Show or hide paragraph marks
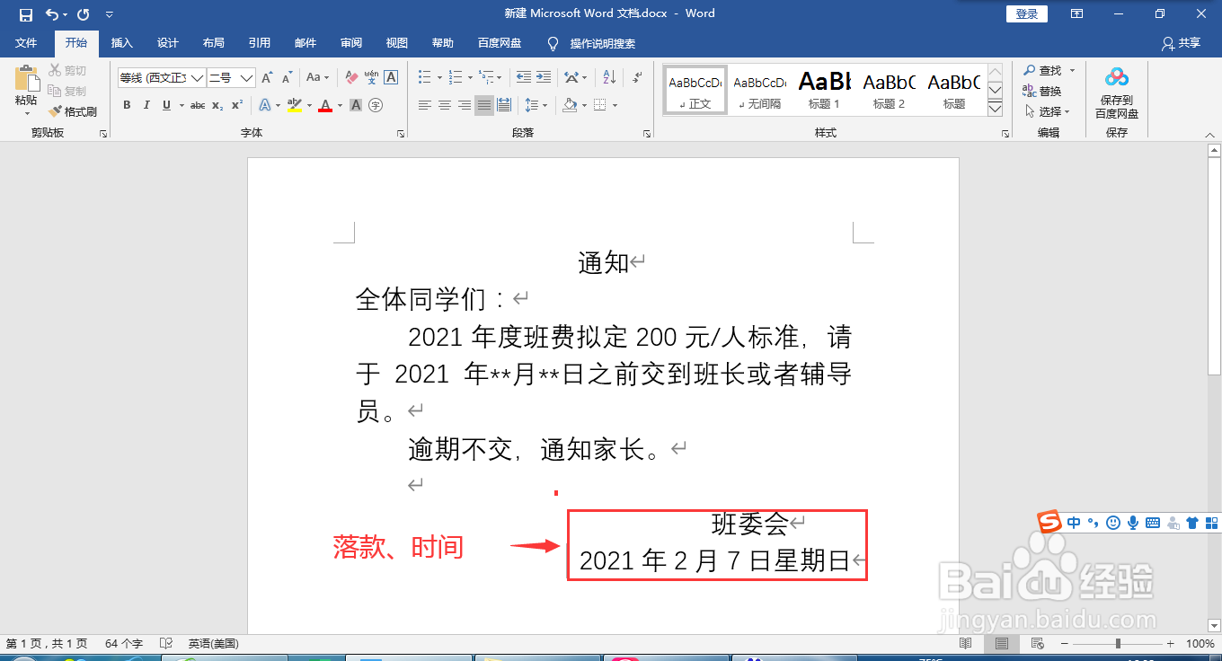Screen dimensions: 1222x661 [x=636, y=78]
